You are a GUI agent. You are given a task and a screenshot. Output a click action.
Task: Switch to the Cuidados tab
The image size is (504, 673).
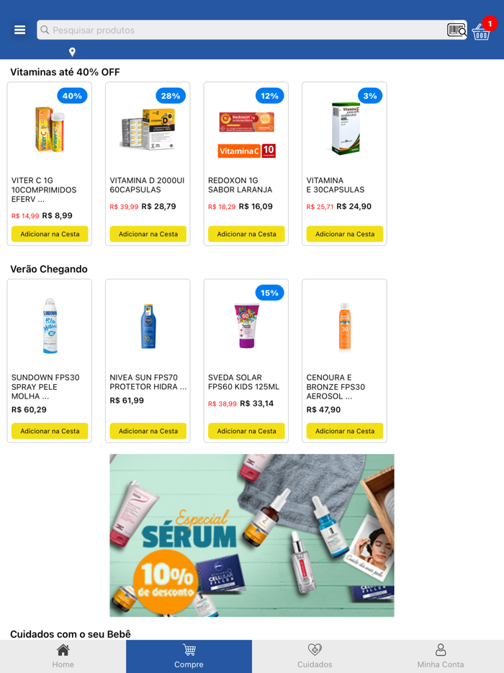click(315, 656)
